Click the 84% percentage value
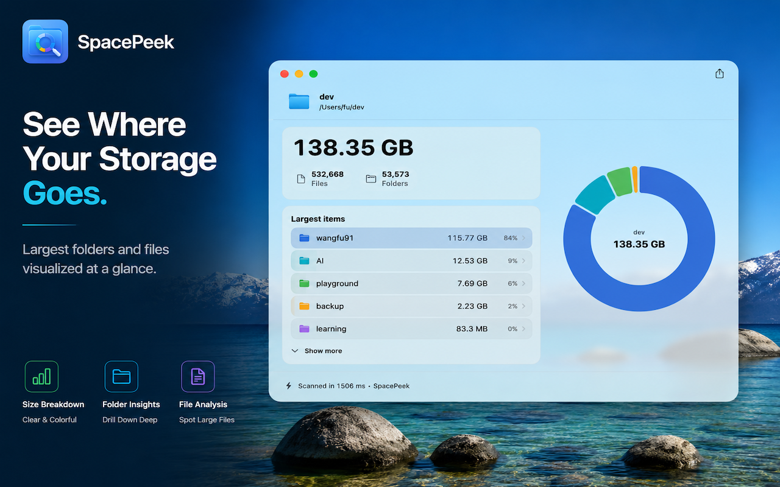Viewport: 780px width, 487px height. point(510,238)
